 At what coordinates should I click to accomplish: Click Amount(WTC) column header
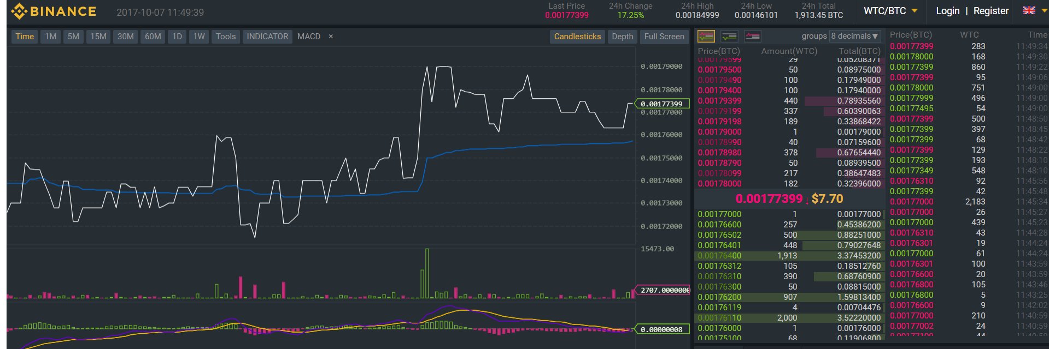[x=789, y=51]
